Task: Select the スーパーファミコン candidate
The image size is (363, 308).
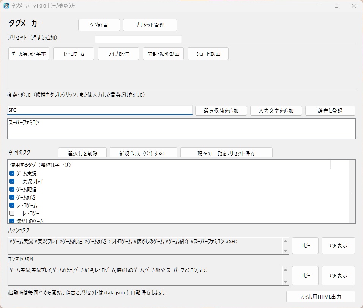Action: 24,122
